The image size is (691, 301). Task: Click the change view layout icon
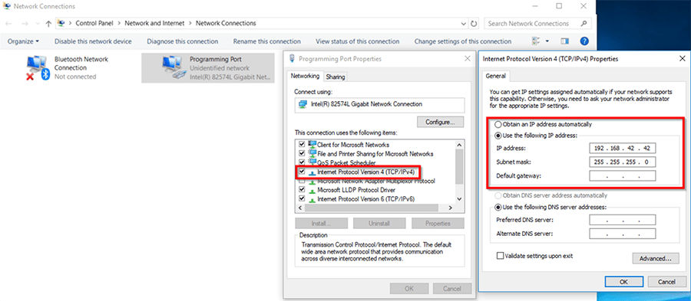(537, 41)
